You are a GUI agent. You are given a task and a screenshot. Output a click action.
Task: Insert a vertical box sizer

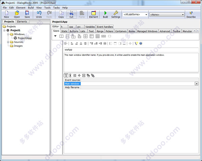click(67, 36)
